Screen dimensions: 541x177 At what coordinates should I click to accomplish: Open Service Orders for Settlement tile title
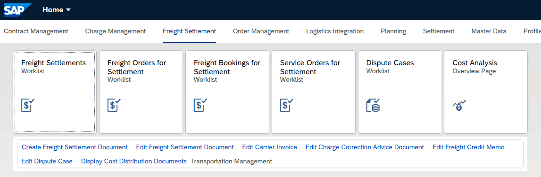click(x=310, y=67)
